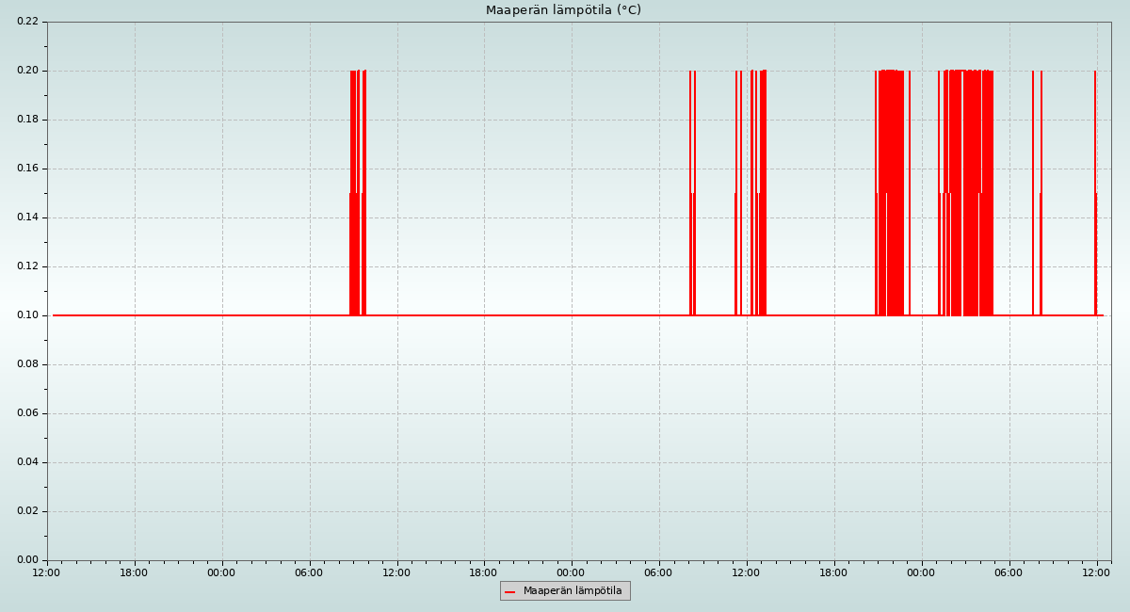Screen dimensions: 1130x612
Task: Click the Maaperän lämpötila legend label
Action: point(573,591)
